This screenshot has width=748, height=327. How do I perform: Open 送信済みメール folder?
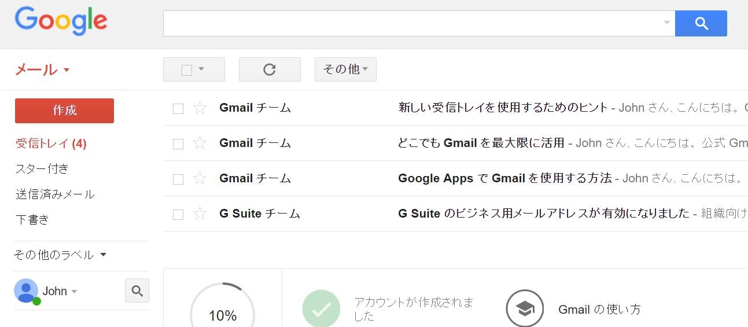click(x=55, y=194)
